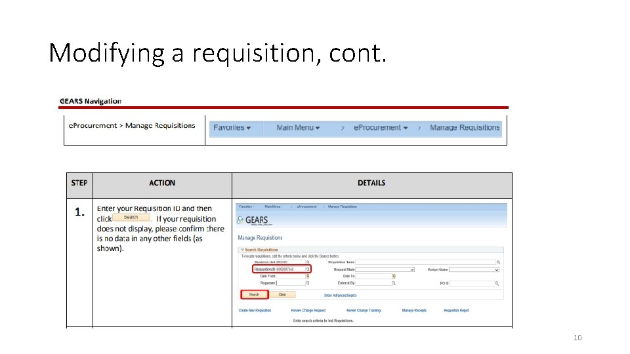Open eProcurement in small GEARS screenshot breadcrumb
630x354 pixels.
(x=307, y=206)
